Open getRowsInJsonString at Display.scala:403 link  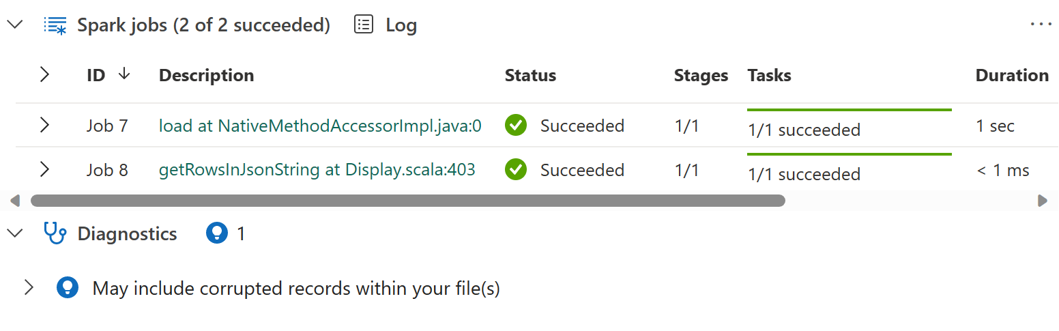(x=317, y=169)
